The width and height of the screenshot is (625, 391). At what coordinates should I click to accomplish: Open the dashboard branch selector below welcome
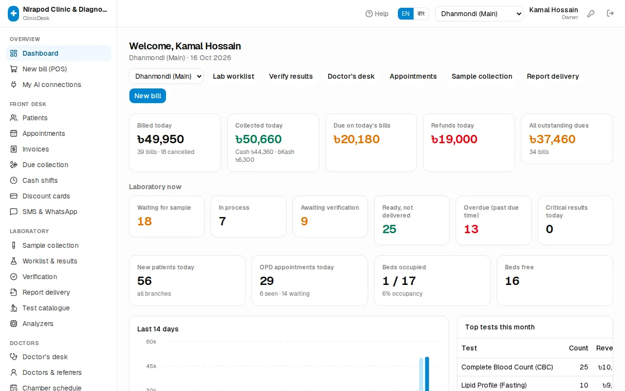[167, 76]
